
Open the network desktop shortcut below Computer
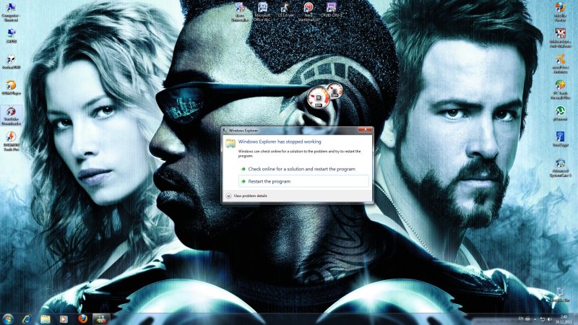point(11,36)
